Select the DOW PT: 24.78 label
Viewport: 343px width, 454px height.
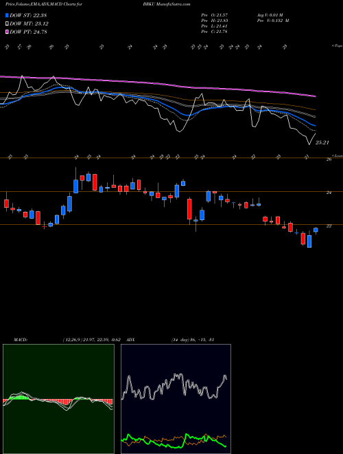(28, 32)
